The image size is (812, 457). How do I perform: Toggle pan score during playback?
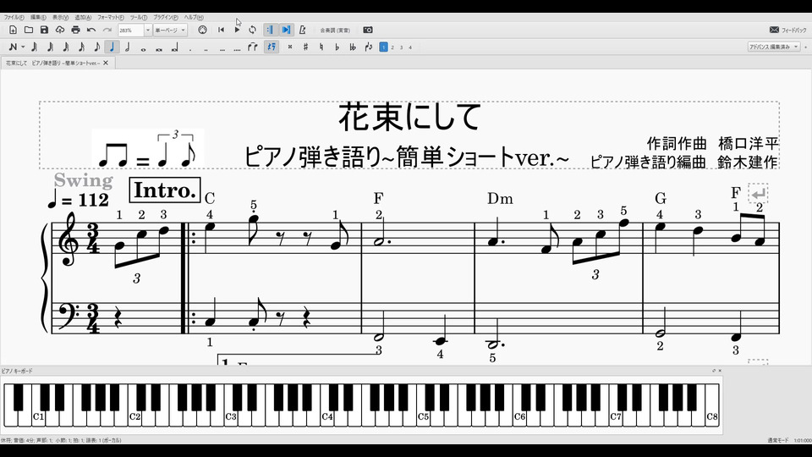coord(287,30)
